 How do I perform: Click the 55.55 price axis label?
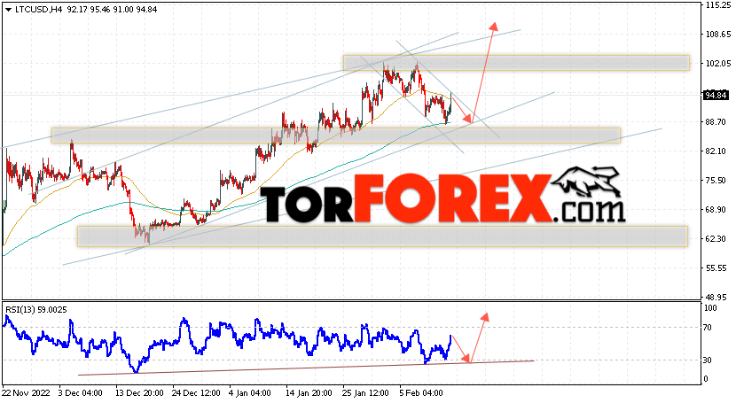pos(716,268)
